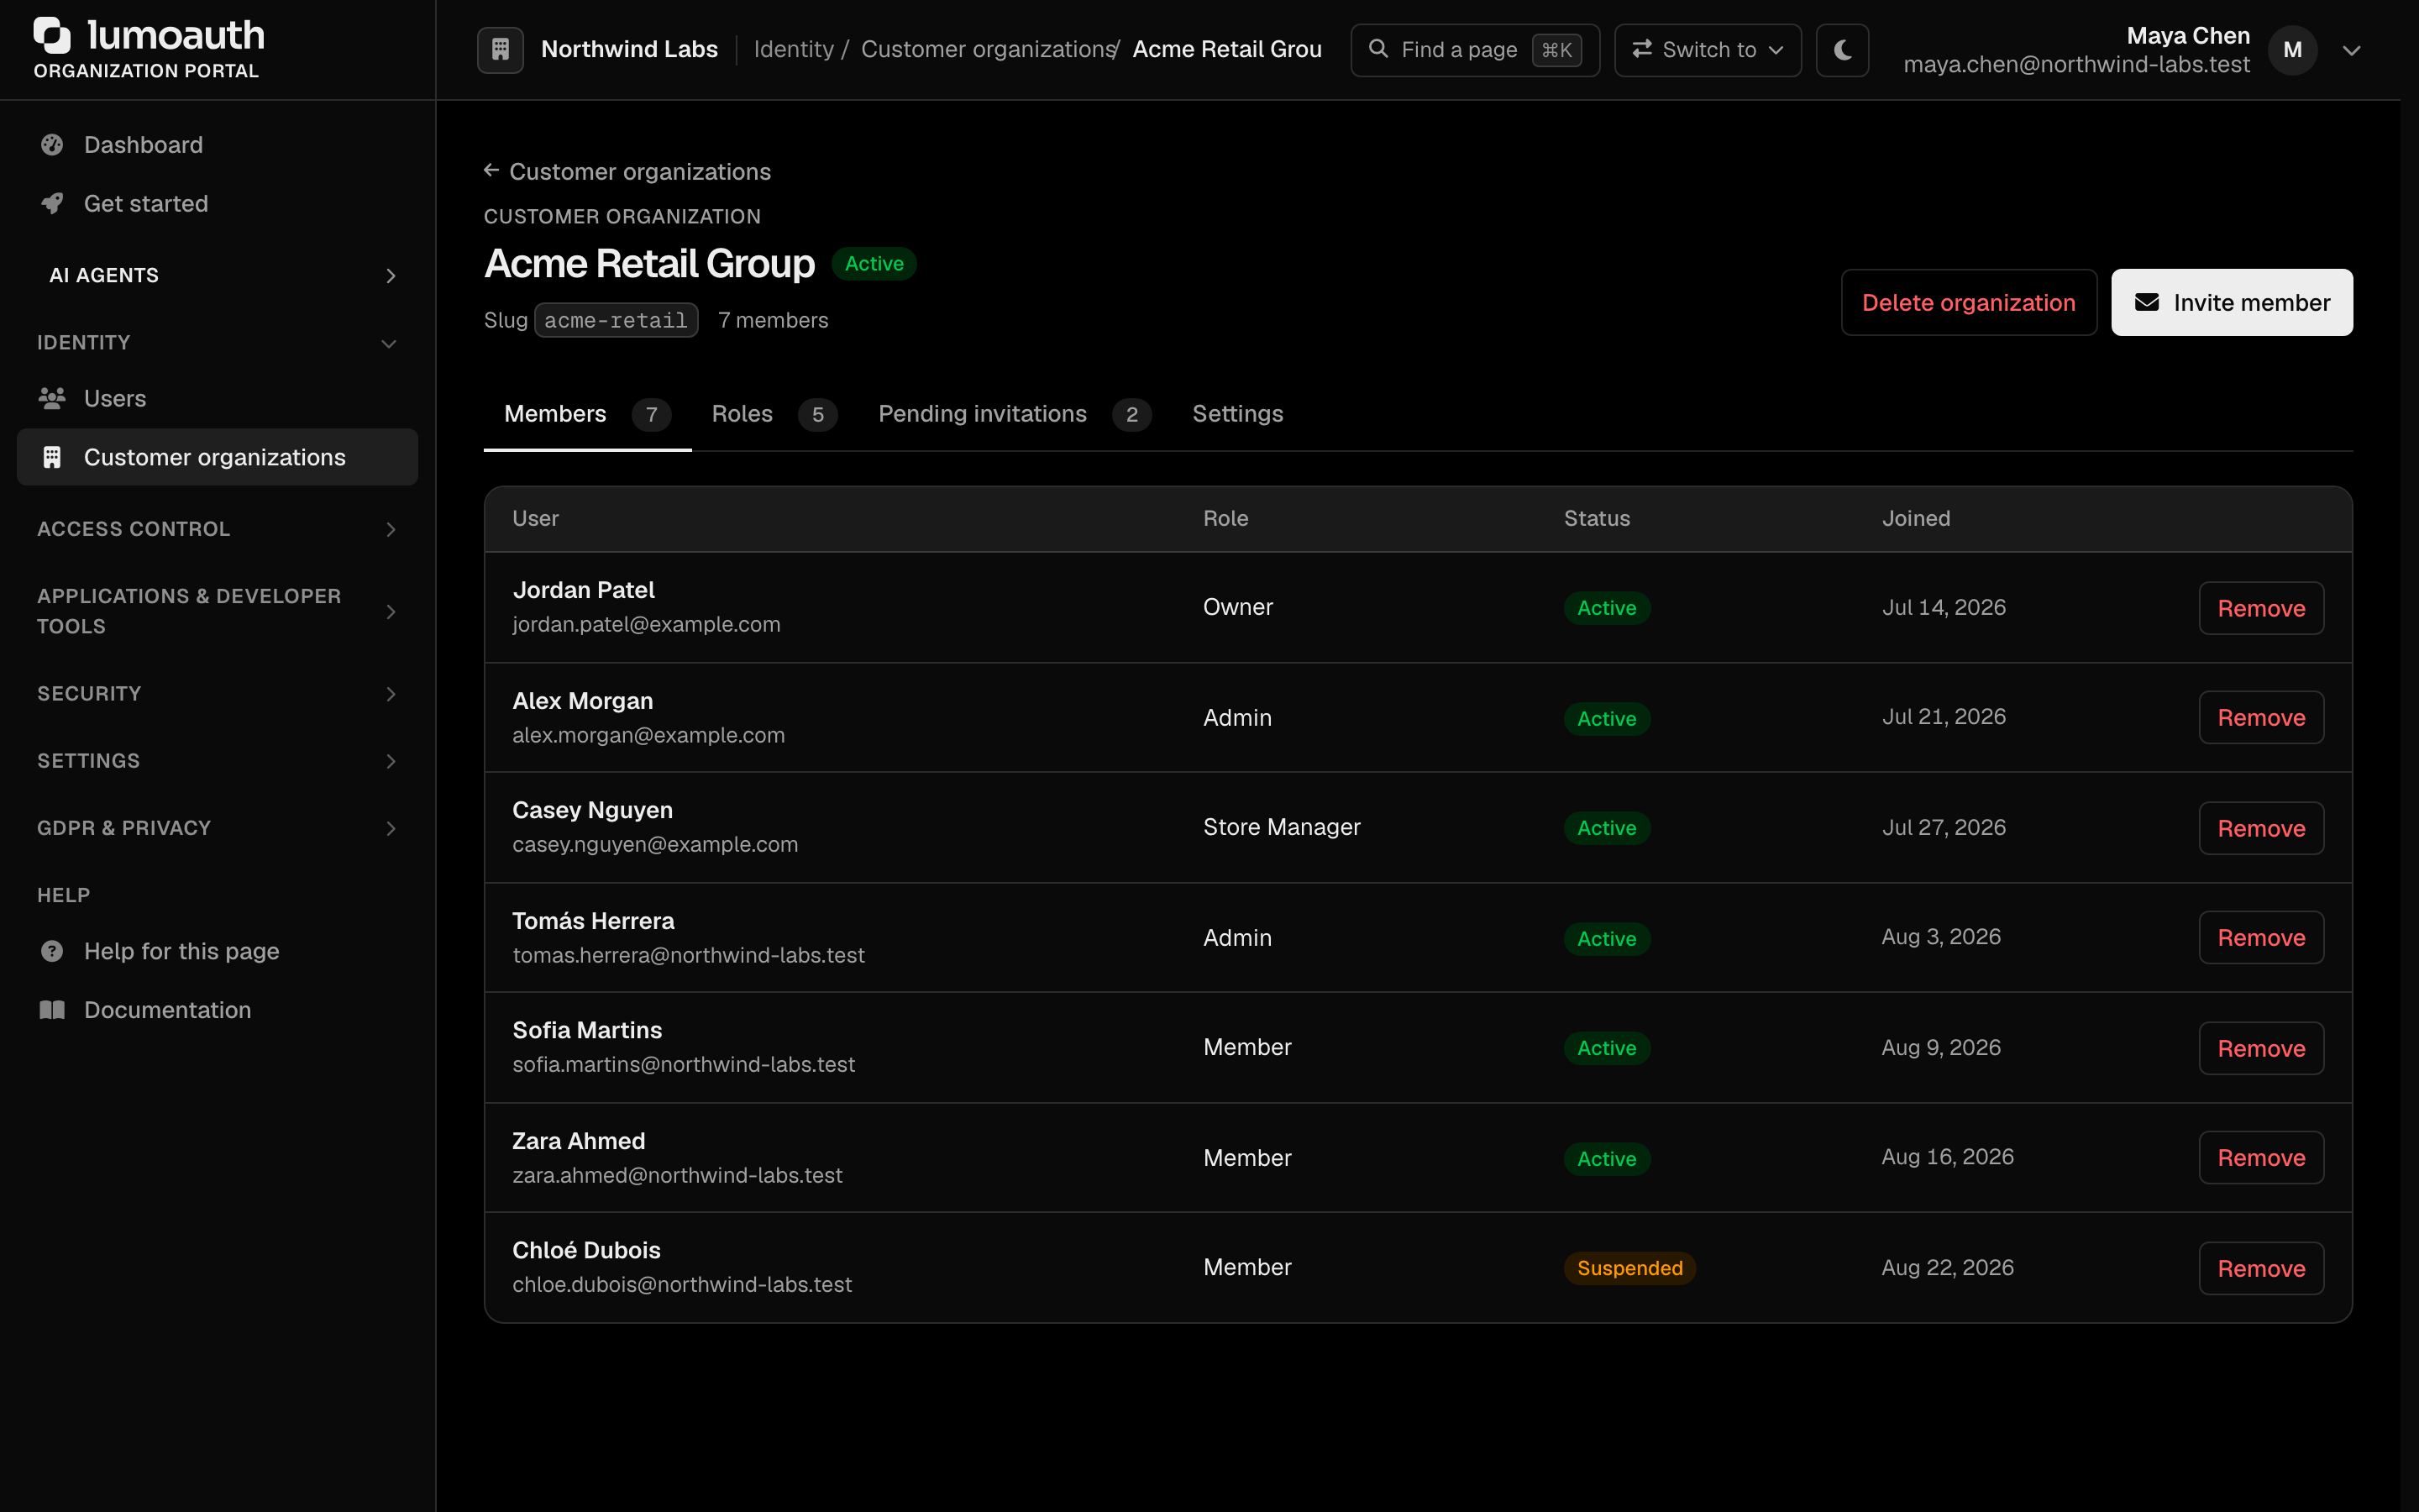Click the Owner role cell
Image resolution: width=2419 pixels, height=1512 pixels.
point(1237,607)
